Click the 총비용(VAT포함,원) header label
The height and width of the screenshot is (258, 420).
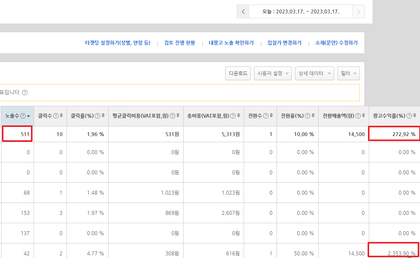click(x=208, y=116)
